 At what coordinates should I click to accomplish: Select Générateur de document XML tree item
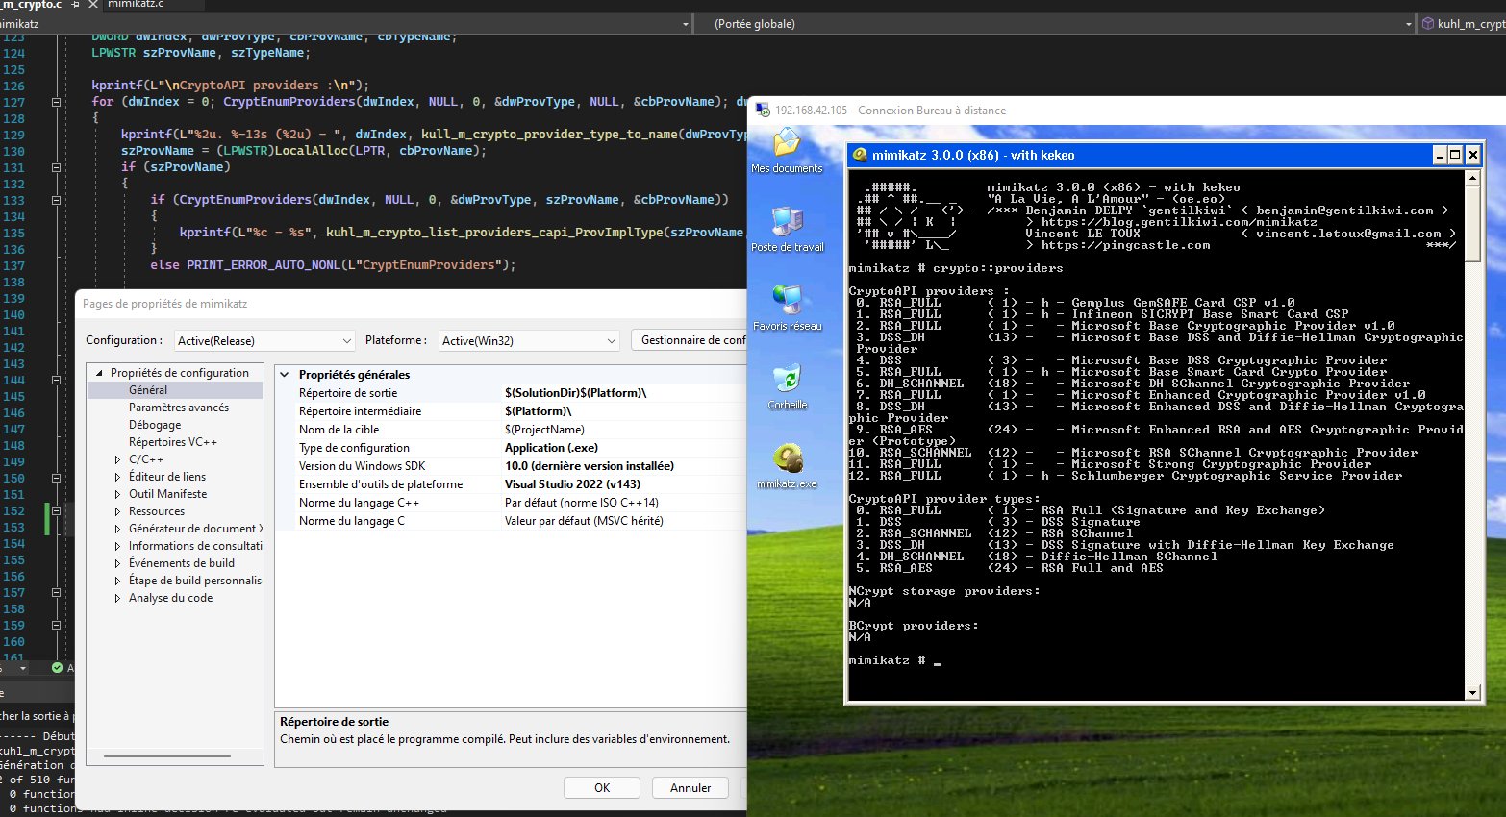(195, 529)
